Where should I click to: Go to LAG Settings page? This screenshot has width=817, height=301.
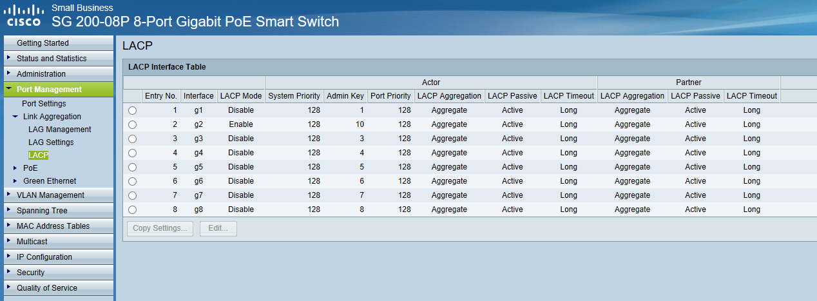click(x=51, y=142)
